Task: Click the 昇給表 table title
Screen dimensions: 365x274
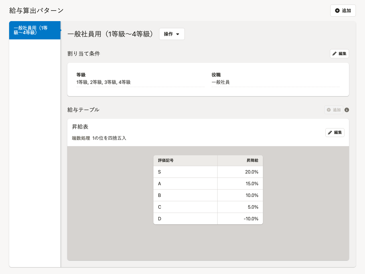Action: [80, 127]
